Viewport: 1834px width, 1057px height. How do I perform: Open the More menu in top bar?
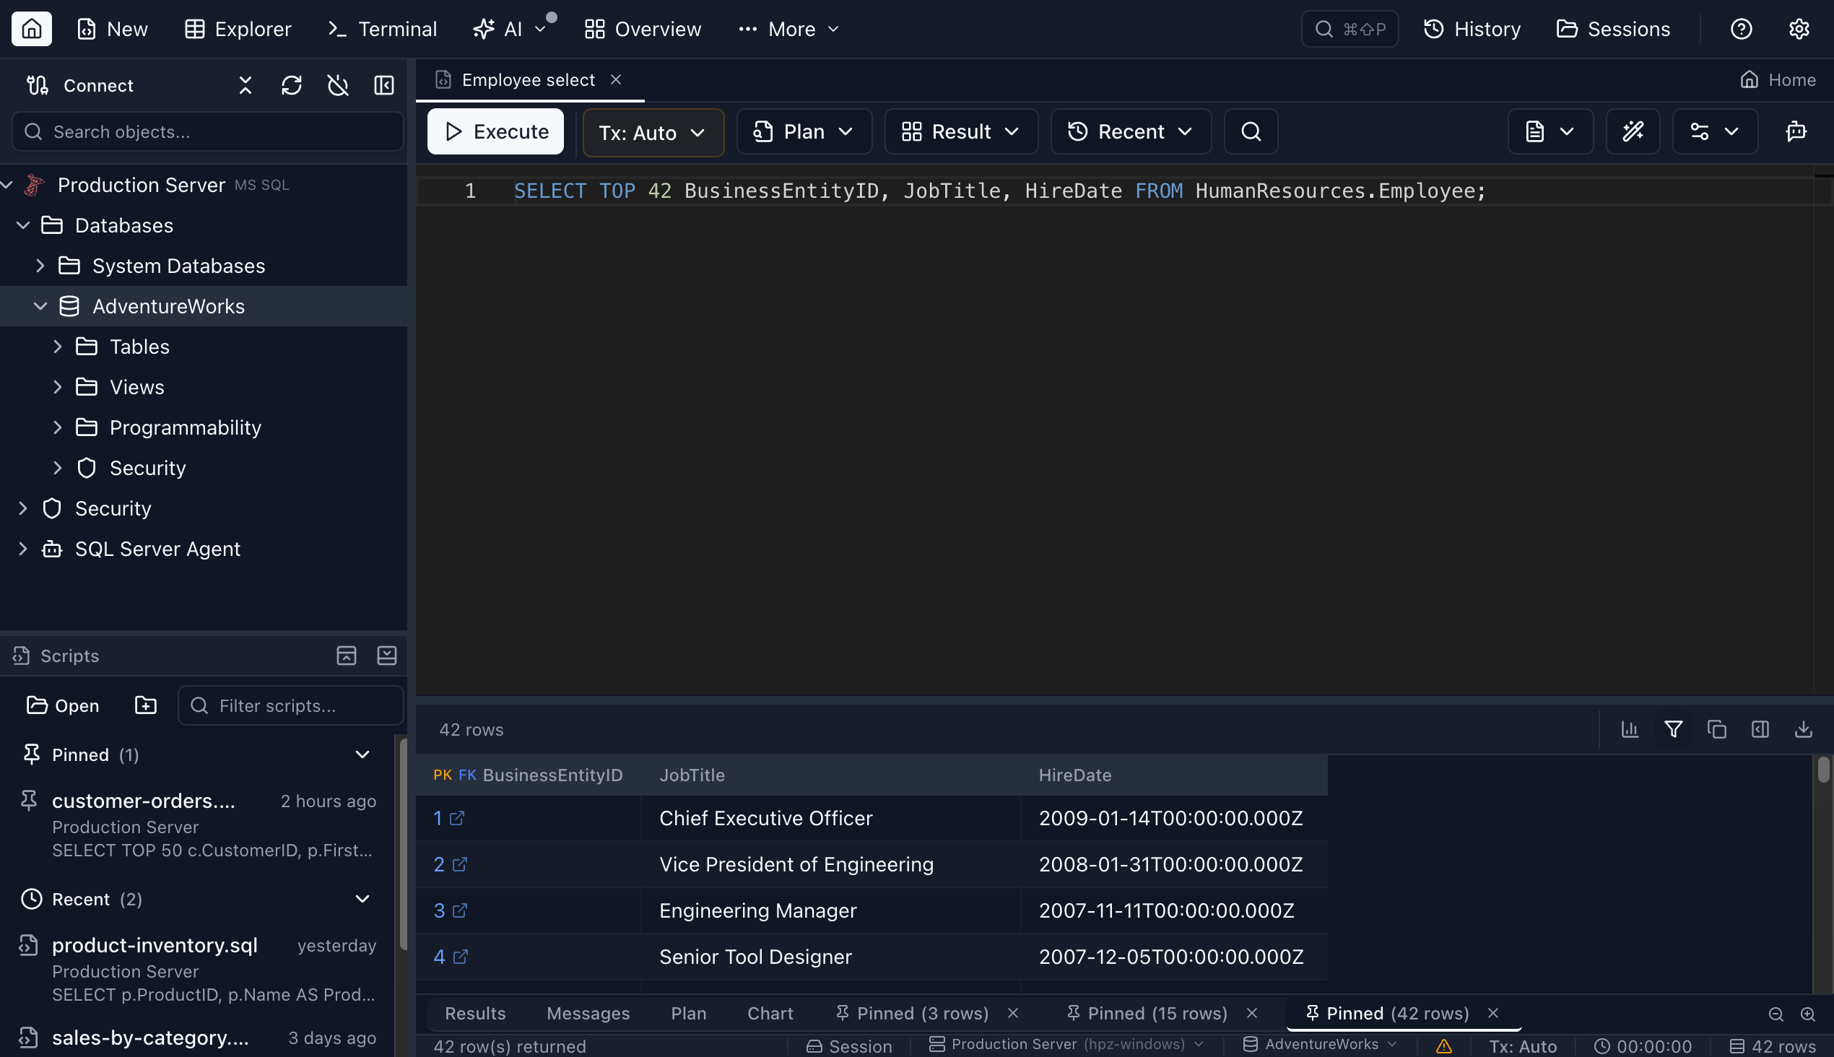coord(788,29)
